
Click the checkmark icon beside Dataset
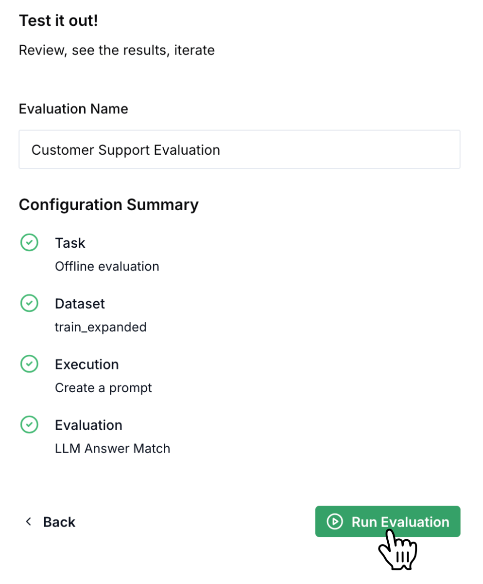tap(29, 303)
